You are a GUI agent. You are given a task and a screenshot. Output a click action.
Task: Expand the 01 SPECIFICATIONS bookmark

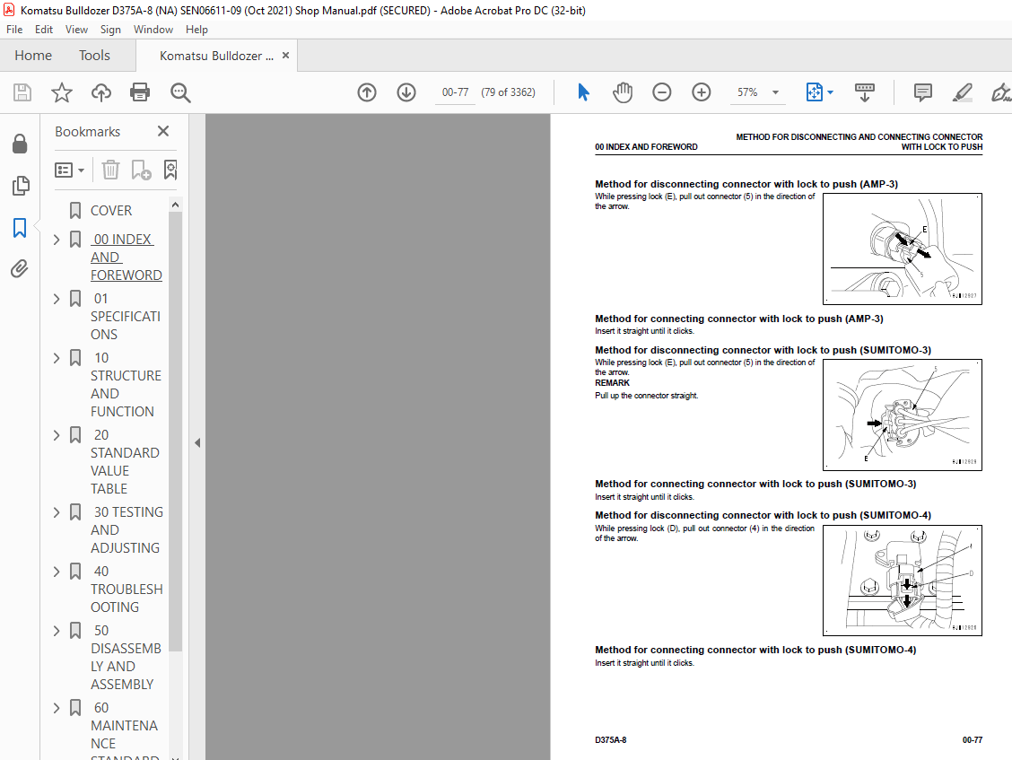coord(57,299)
